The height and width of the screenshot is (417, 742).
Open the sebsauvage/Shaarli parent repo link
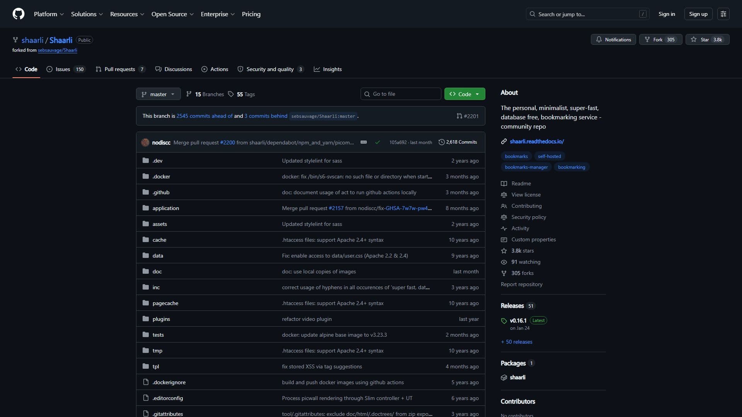pos(58,50)
